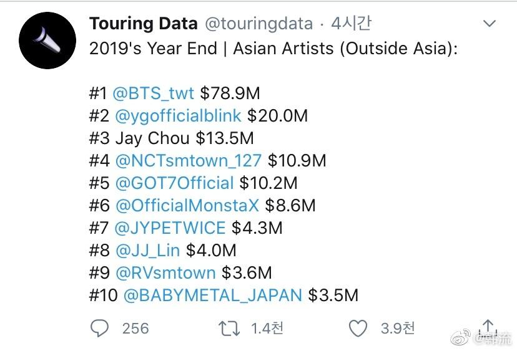This screenshot has width=517, height=351.
Task: Click the reply speech bubble icon
Action: click(101, 328)
